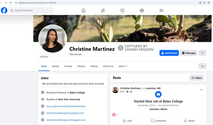The height and width of the screenshot is (125, 213).
Task: Expand the chevron dropdown next to Message
Action: (202, 53)
